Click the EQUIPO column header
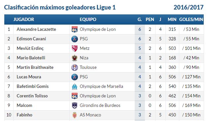Viewport: 209px width, 121px height. pyautogui.click(x=88, y=19)
